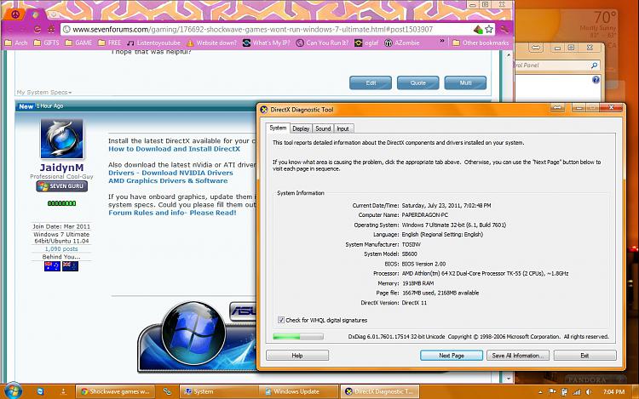Open the Chrome wrench settings menu
The height and width of the screenshot is (399, 639).
pyautogui.click(x=504, y=29)
